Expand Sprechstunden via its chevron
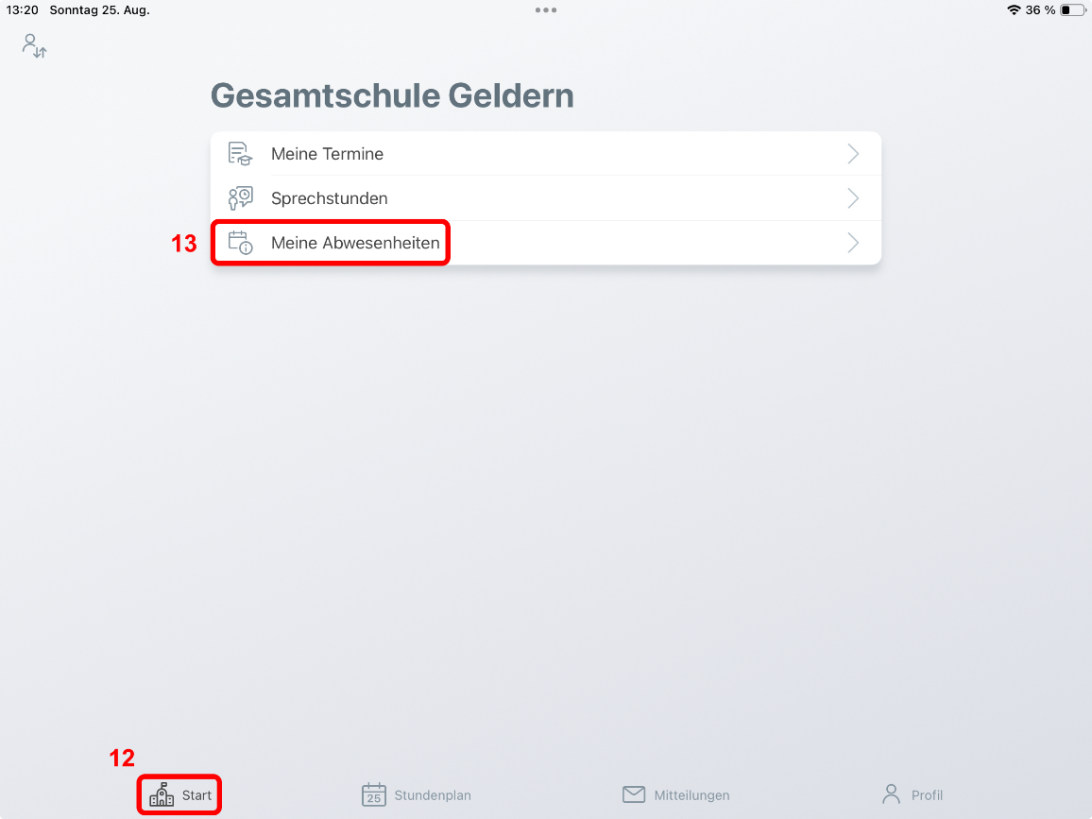1092x819 pixels. pyautogui.click(x=853, y=197)
